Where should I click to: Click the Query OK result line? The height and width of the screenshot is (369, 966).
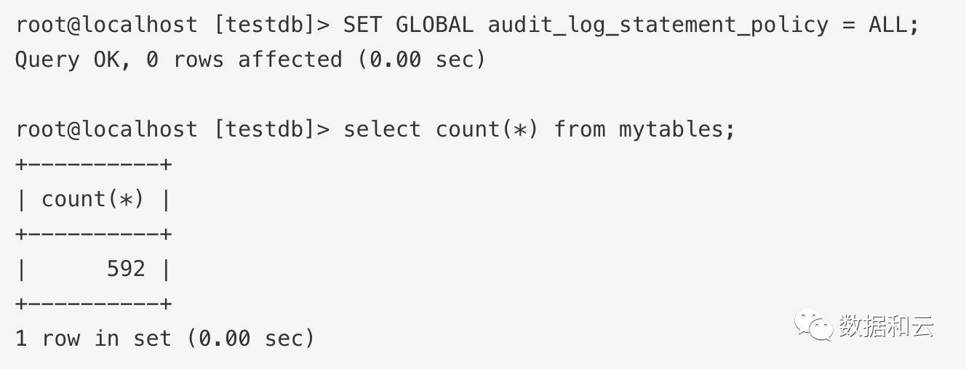(x=250, y=60)
